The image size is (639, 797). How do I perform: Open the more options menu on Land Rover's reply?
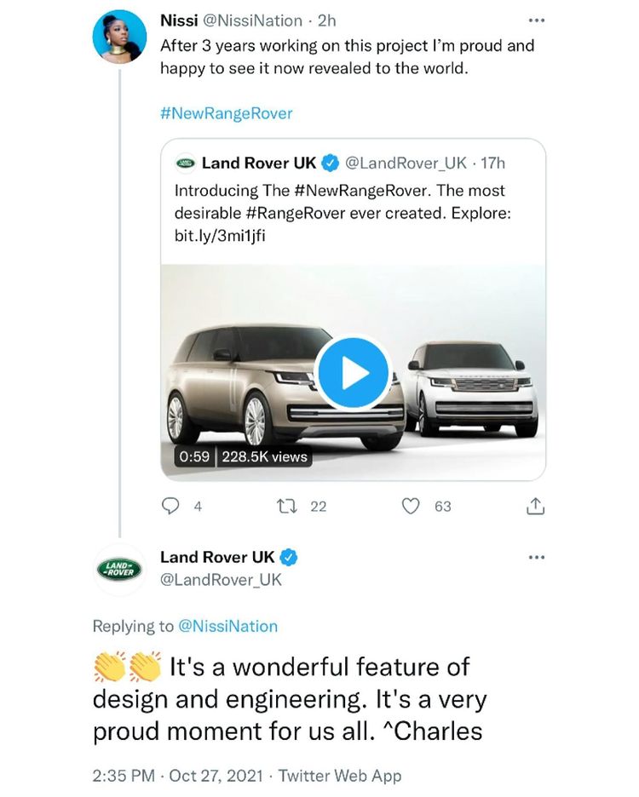click(537, 557)
